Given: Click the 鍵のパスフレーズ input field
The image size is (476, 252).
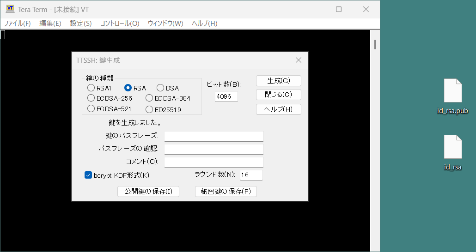Looking at the screenshot, I should point(214,136).
